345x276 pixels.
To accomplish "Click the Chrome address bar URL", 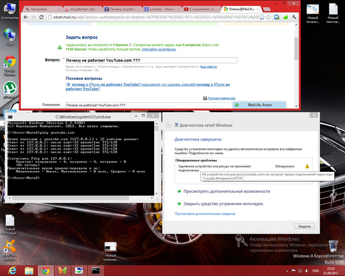I will click(156, 17).
